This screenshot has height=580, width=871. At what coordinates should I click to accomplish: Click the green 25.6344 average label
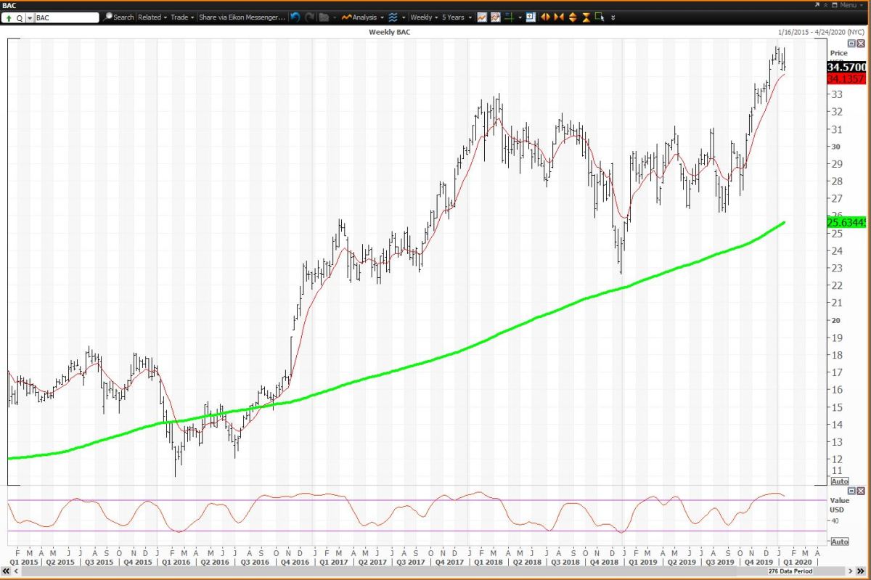pos(846,222)
